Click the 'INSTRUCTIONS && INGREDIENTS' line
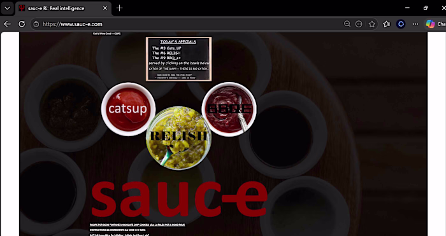The height and width of the screenshot is (236, 446). click(118, 230)
